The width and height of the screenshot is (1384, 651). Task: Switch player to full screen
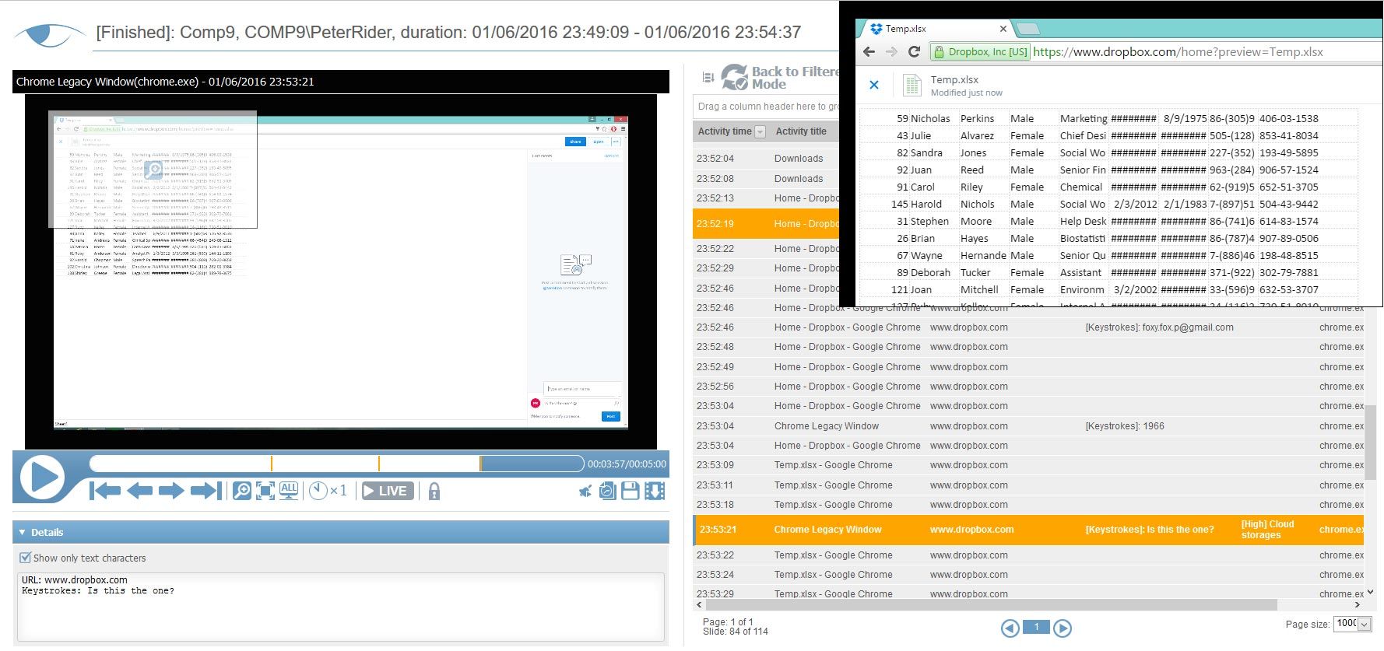265,491
